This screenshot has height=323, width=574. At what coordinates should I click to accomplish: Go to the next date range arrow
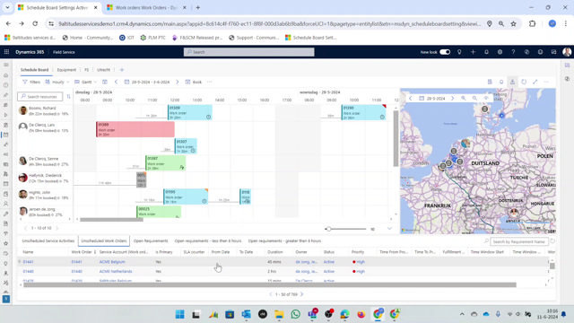point(178,82)
